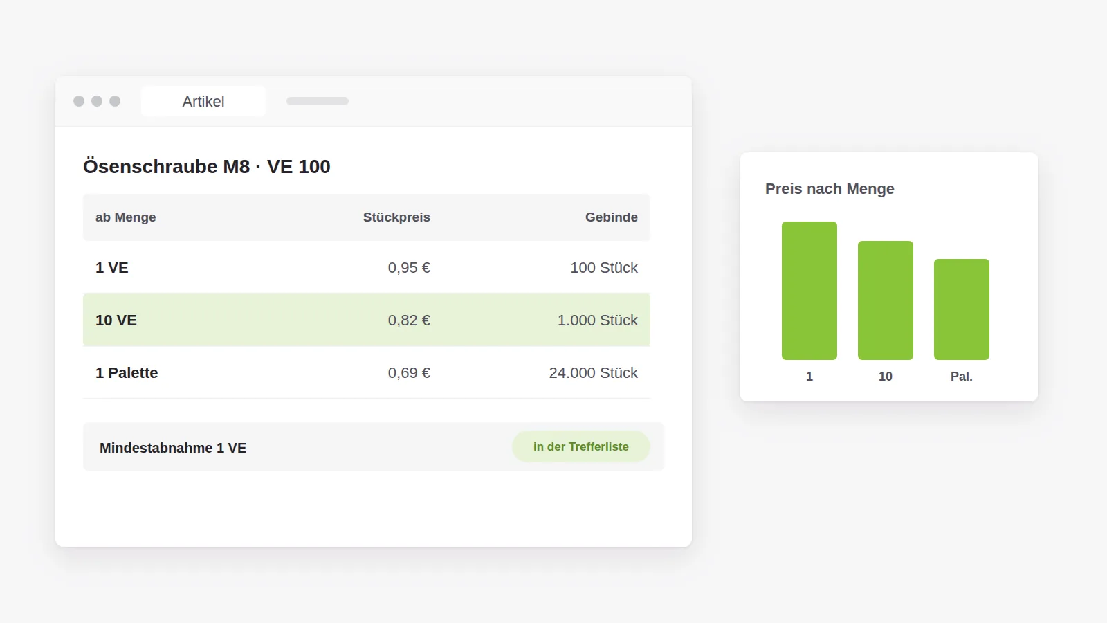1107x623 pixels.
Task: Click the chart bar labeled Pal.
Action: [962, 309]
